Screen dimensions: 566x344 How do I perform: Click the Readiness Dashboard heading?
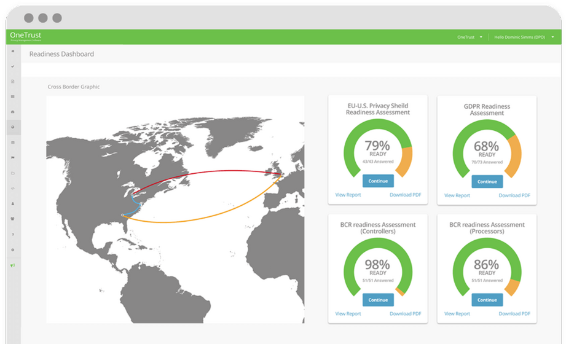tap(61, 54)
